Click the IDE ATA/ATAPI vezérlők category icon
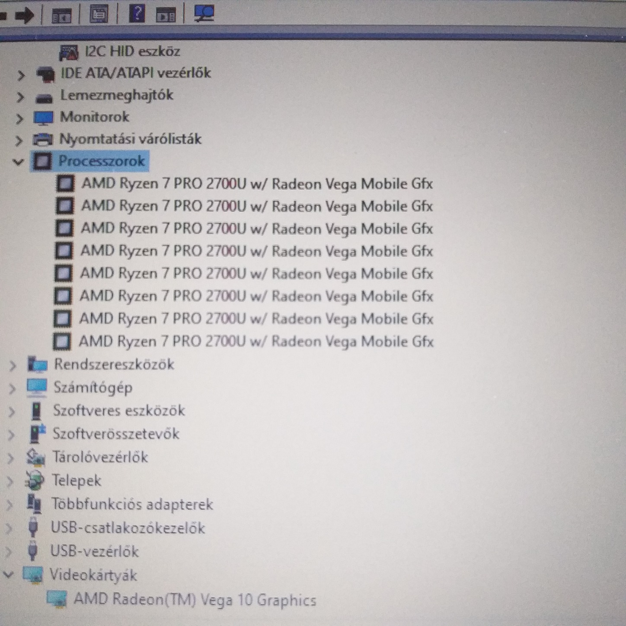This screenshot has height=626, width=626. (x=45, y=74)
